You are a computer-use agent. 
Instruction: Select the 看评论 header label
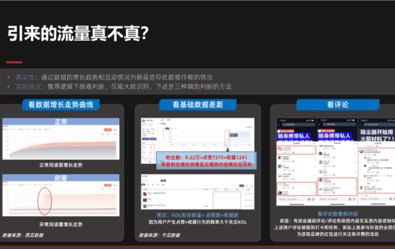[337, 104]
